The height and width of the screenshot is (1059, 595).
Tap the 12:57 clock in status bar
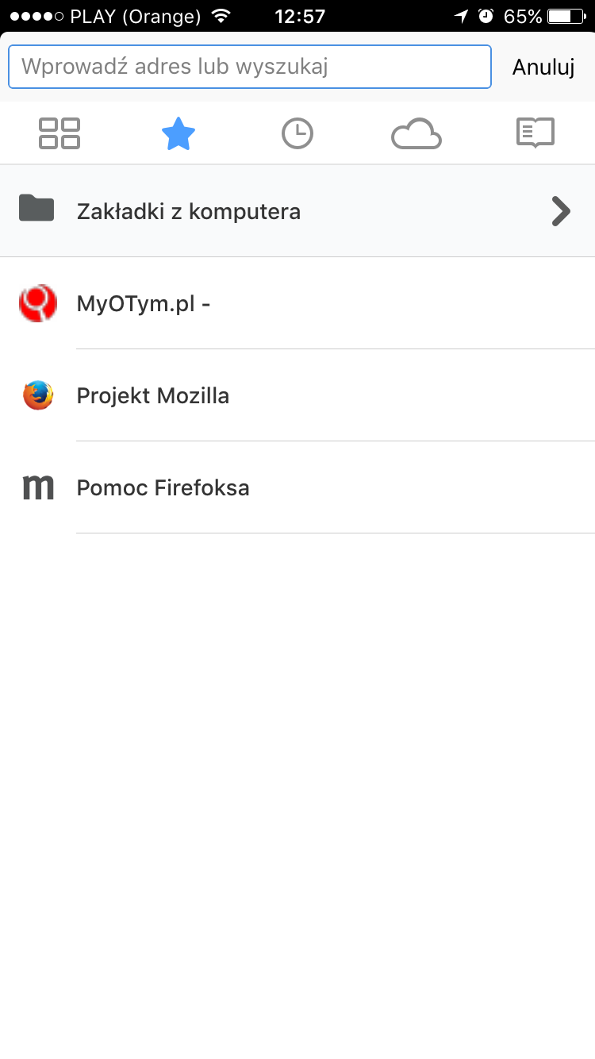[300, 17]
